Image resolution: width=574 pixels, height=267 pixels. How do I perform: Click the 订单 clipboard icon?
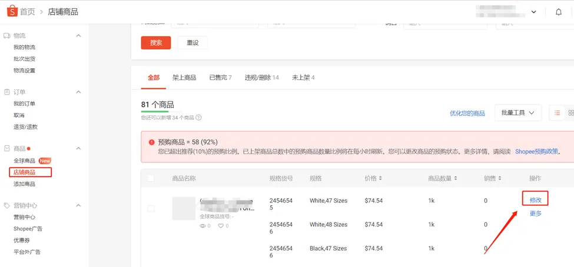(6, 92)
